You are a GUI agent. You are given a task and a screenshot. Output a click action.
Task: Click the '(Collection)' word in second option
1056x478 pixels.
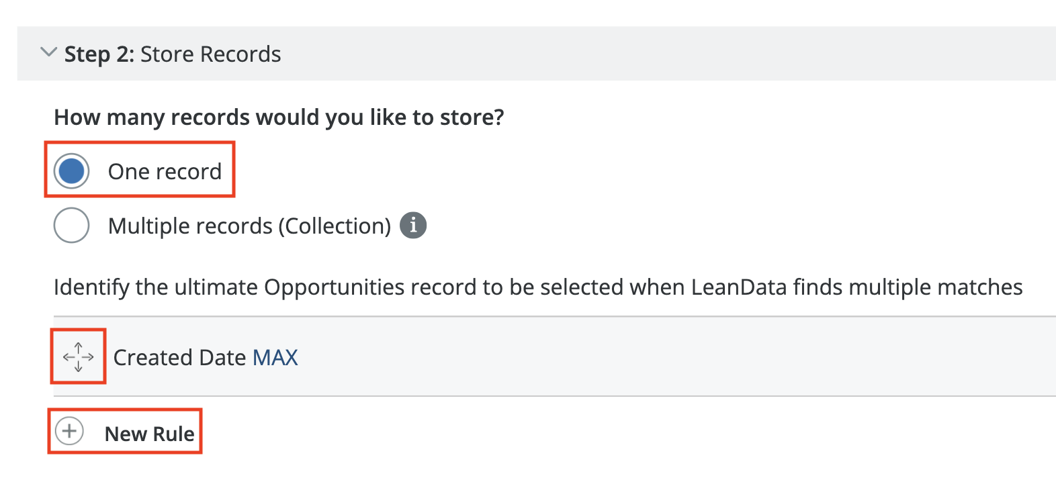click(x=335, y=226)
